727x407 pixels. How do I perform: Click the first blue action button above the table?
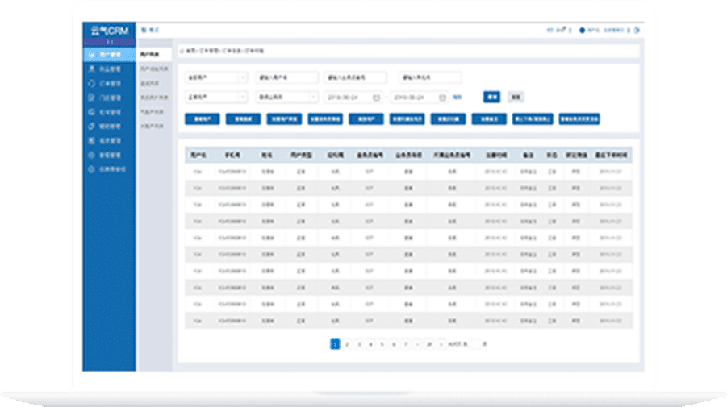click(203, 119)
